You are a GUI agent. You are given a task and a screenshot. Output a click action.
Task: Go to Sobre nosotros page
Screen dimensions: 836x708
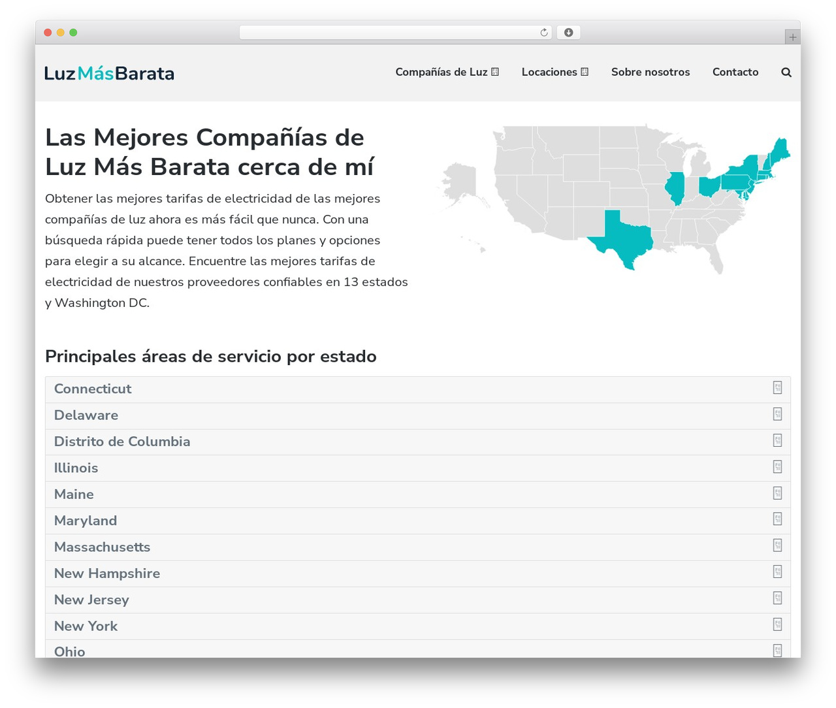coord(651,72)
